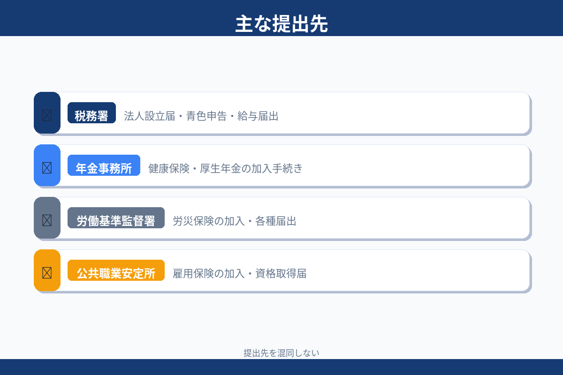This screenshot has width=563, height=375.
Task: Click the dark navy bar at the bottom
Action: tap(281, 367)
